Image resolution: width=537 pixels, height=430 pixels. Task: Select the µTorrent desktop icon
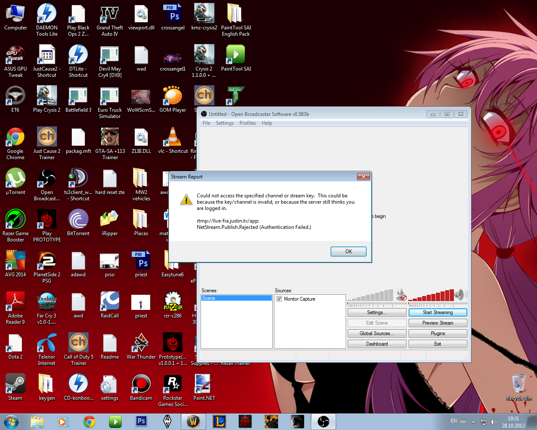[x=16, y=182]
